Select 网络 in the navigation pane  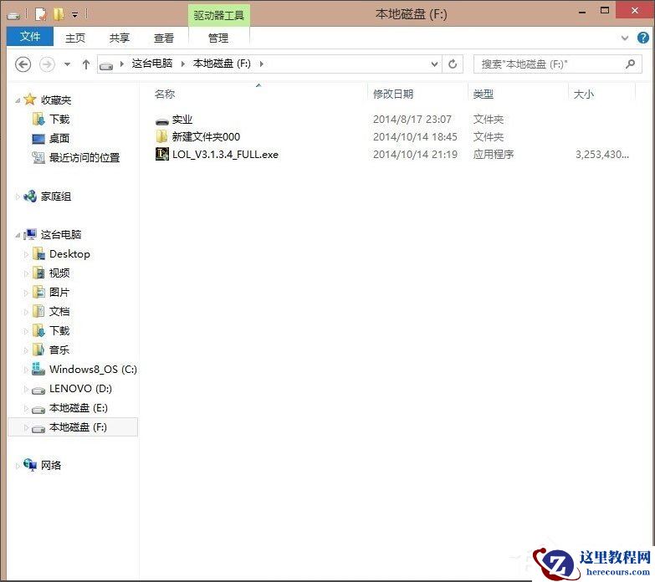tap(51, 466)
